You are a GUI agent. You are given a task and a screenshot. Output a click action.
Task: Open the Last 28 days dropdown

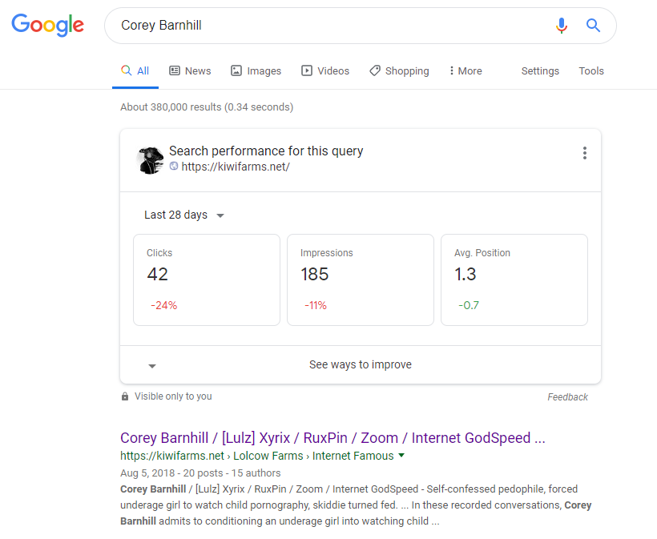pyautogui.click(x=184, y=215)
